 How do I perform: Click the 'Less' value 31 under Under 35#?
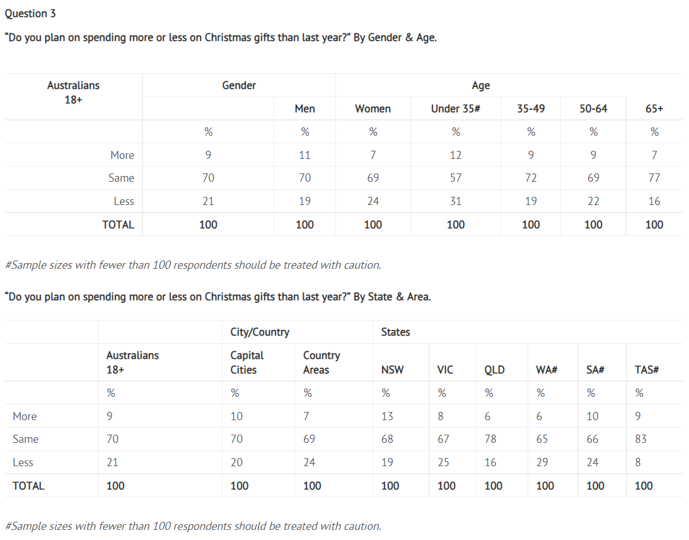(455, 201)
